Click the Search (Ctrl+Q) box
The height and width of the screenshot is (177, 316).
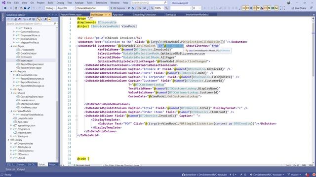point(149,3)
